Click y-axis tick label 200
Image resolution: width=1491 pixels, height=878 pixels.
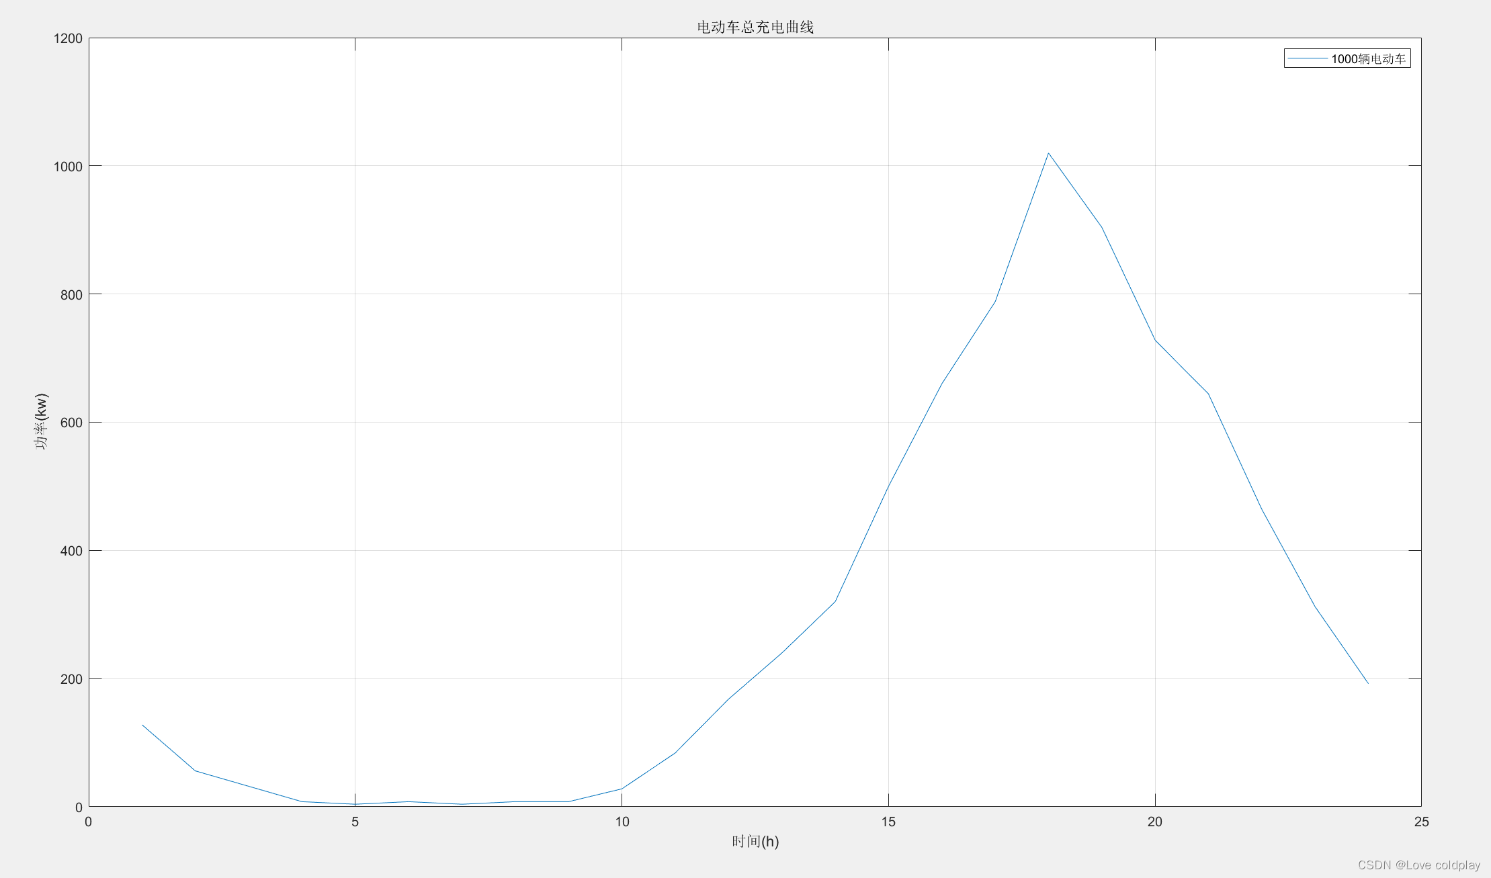pos(72,679)
